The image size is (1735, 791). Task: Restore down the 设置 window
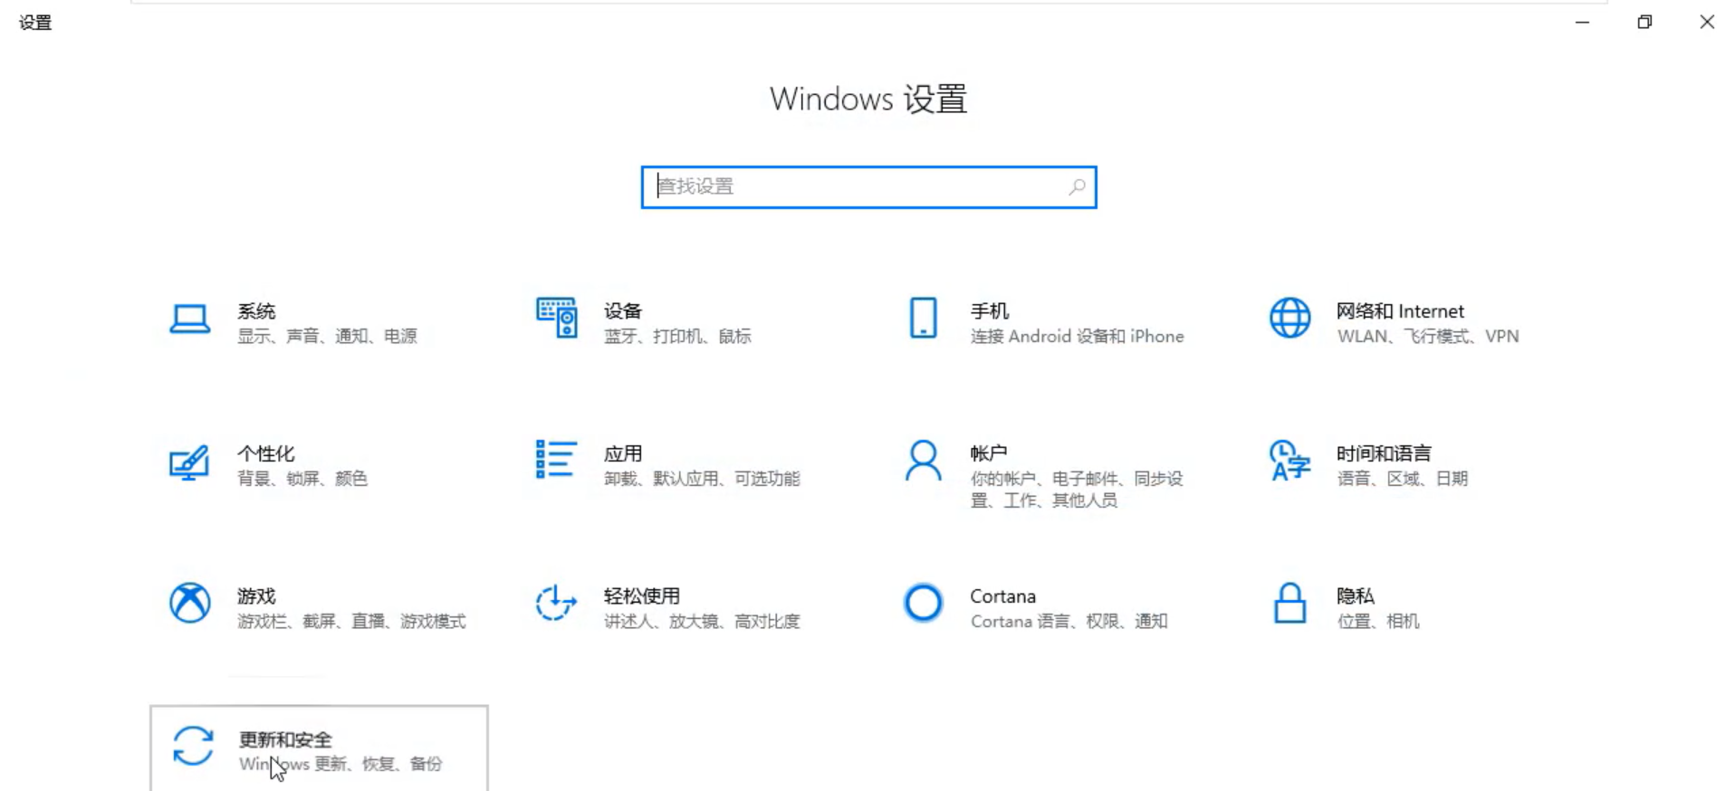[1644, 23]
